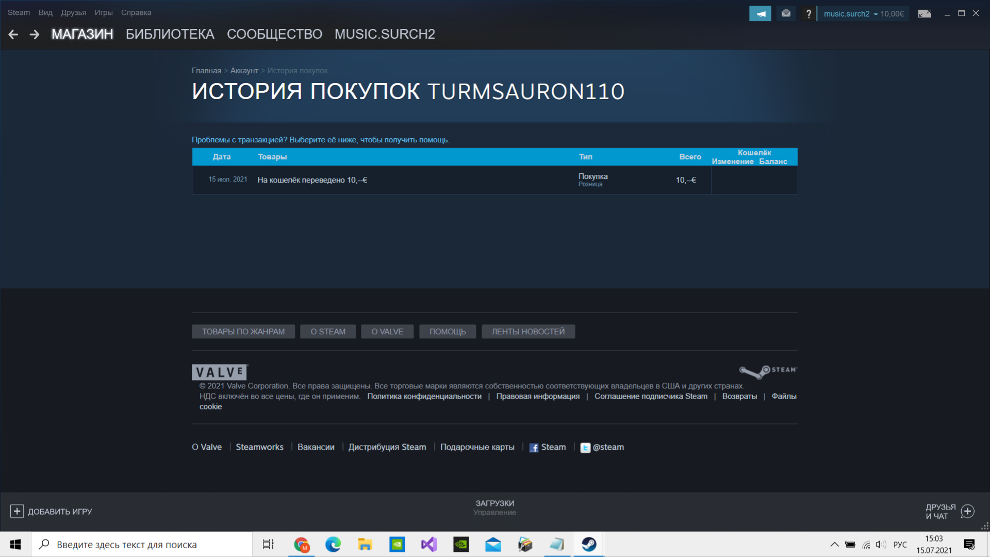Open Windows notification center icon
This screenshot has width=990, height=557.
pos(969,545)
